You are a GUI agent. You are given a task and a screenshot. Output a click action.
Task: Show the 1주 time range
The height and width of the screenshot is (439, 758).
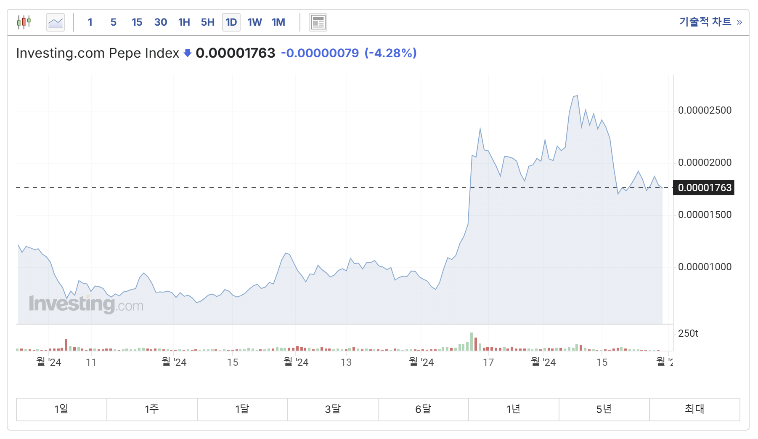tap(152, 409)
